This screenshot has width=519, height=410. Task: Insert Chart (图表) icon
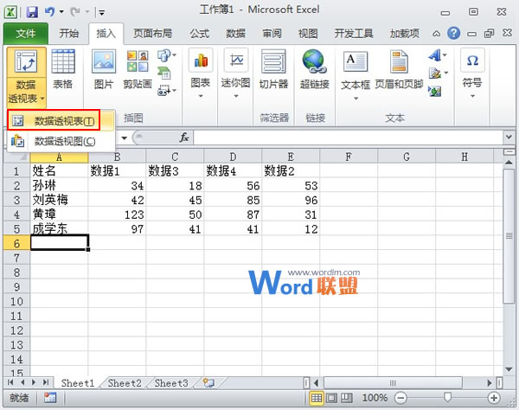(x=201, y=61)
